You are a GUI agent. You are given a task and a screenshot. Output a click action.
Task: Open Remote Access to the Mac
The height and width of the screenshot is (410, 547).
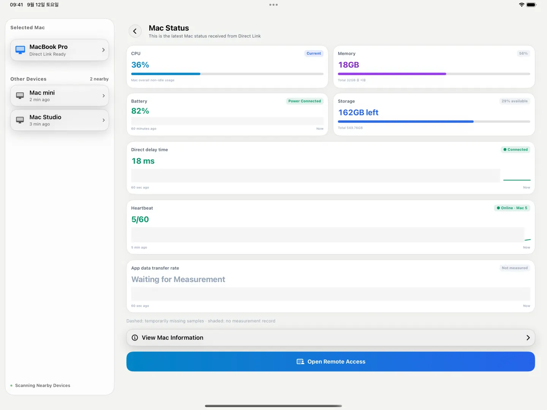[x=330, y=361]
